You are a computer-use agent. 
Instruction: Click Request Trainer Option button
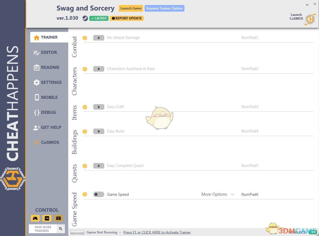(x=164, y=8)
